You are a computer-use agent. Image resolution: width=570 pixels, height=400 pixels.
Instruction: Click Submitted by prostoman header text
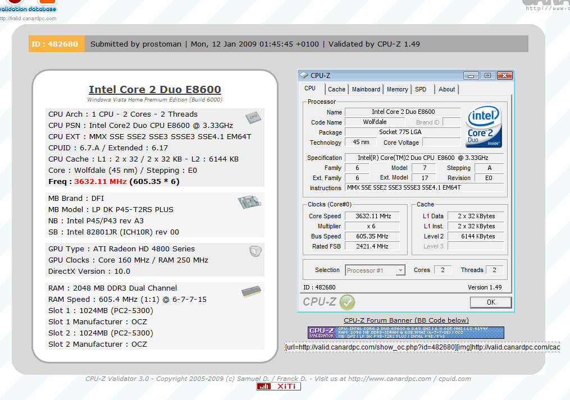(136, 44)
